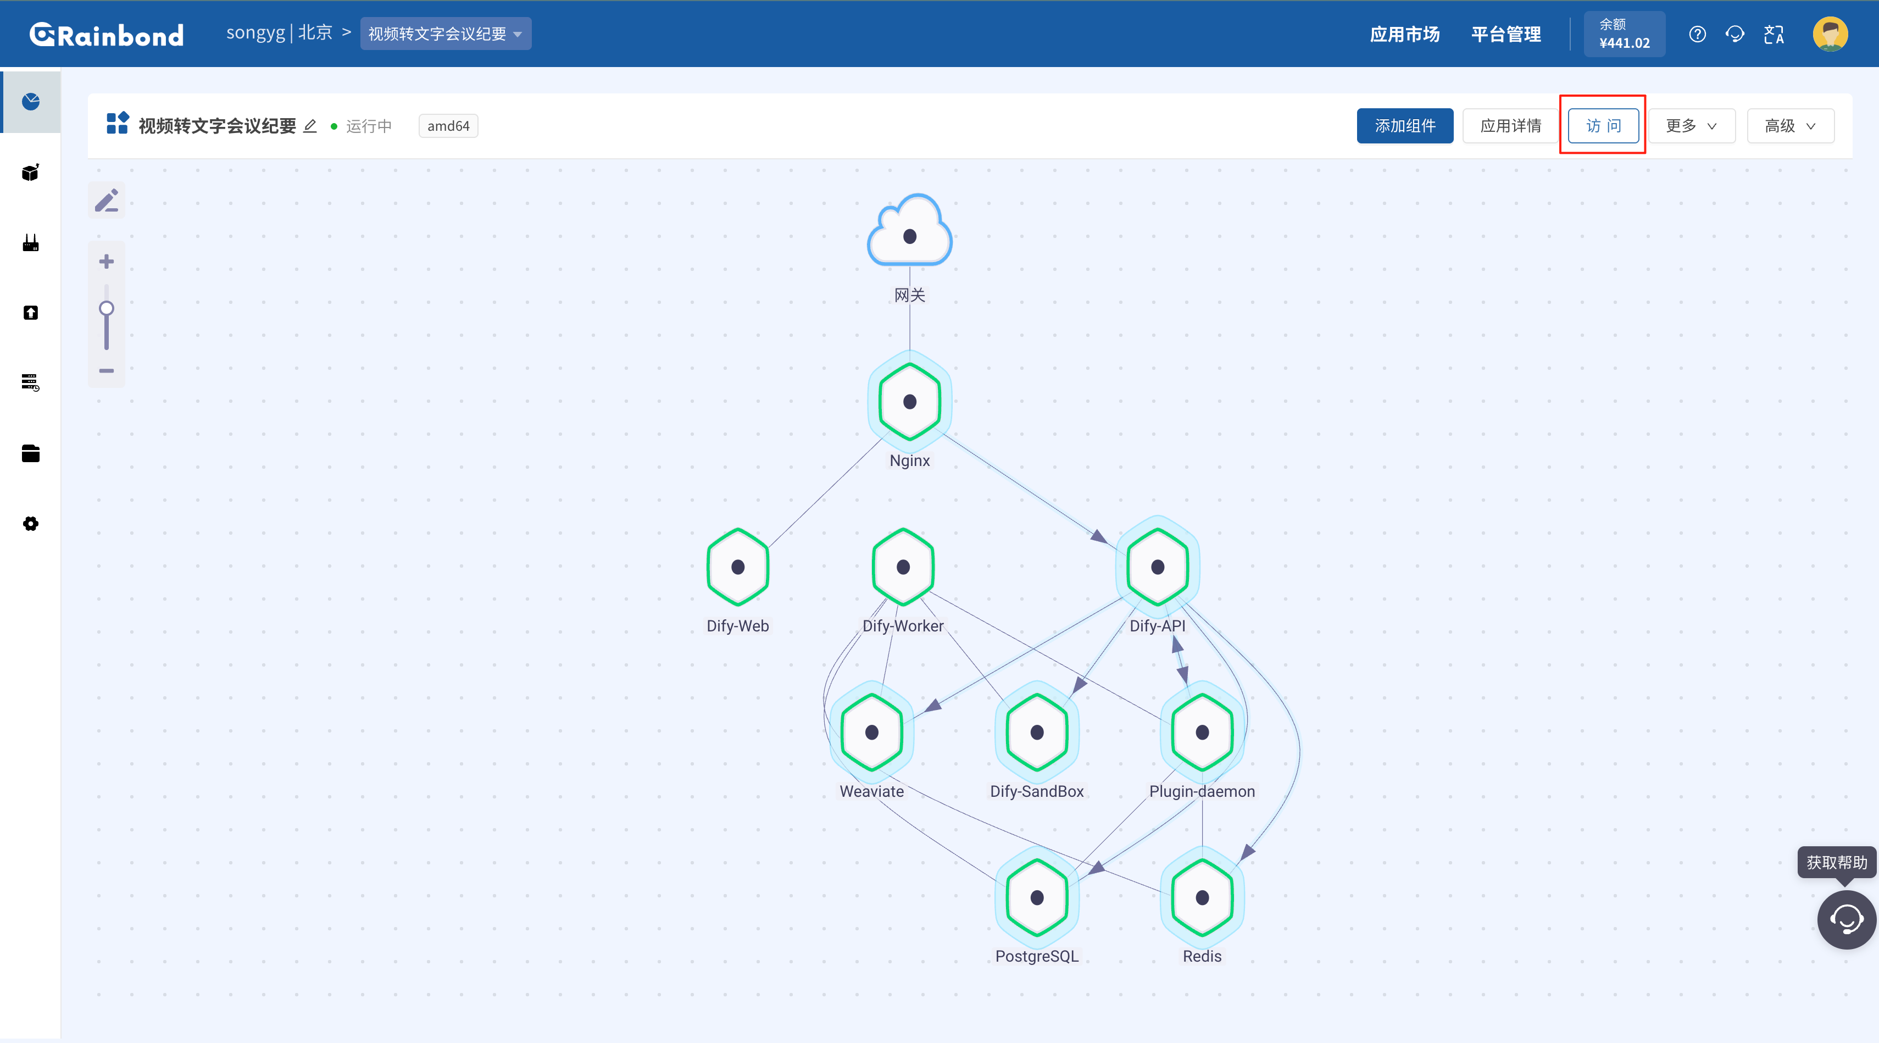Open the upload arrow sidebar icon
1879x1043 pixels.
pyautogui.click(x=31, y=313)
